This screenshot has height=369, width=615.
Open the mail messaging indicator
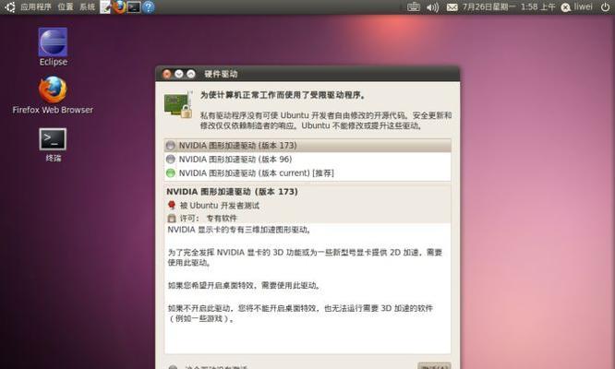452,7
